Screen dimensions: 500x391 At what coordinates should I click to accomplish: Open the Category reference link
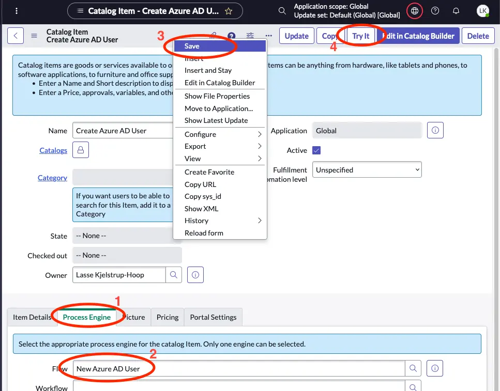point(52,177)
